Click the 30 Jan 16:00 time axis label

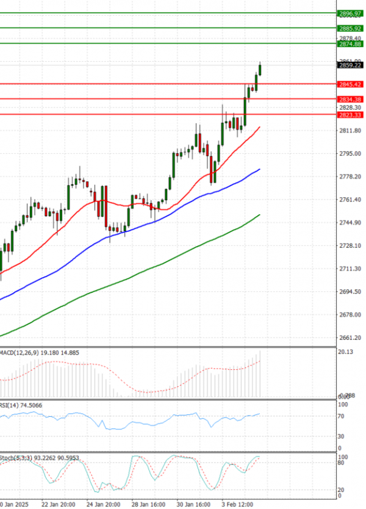[194, 504]
